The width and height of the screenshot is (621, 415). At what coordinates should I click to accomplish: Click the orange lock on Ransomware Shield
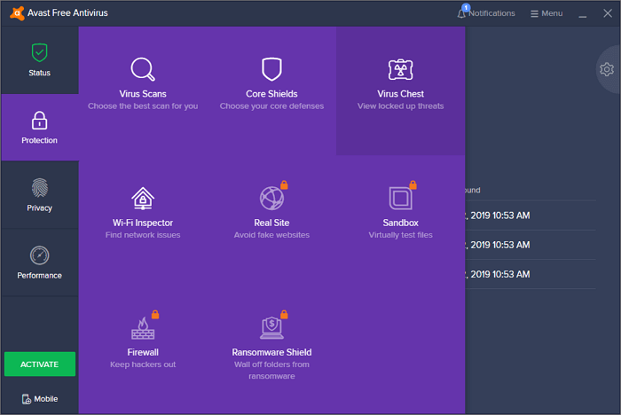tap(284, 315)
